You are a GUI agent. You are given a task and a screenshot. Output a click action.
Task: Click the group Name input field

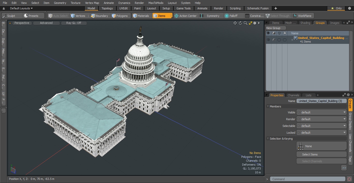(x=321, y=101)
